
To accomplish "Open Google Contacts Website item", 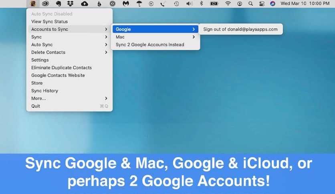I will coord(69,75).
